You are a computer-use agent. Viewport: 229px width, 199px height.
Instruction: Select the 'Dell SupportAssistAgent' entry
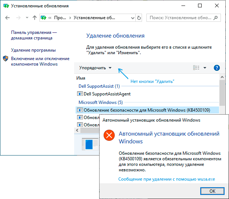[107, 94]
